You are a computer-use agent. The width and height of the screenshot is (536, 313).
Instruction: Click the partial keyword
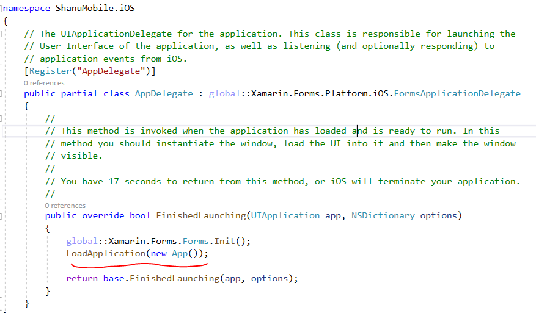point(79,93)
